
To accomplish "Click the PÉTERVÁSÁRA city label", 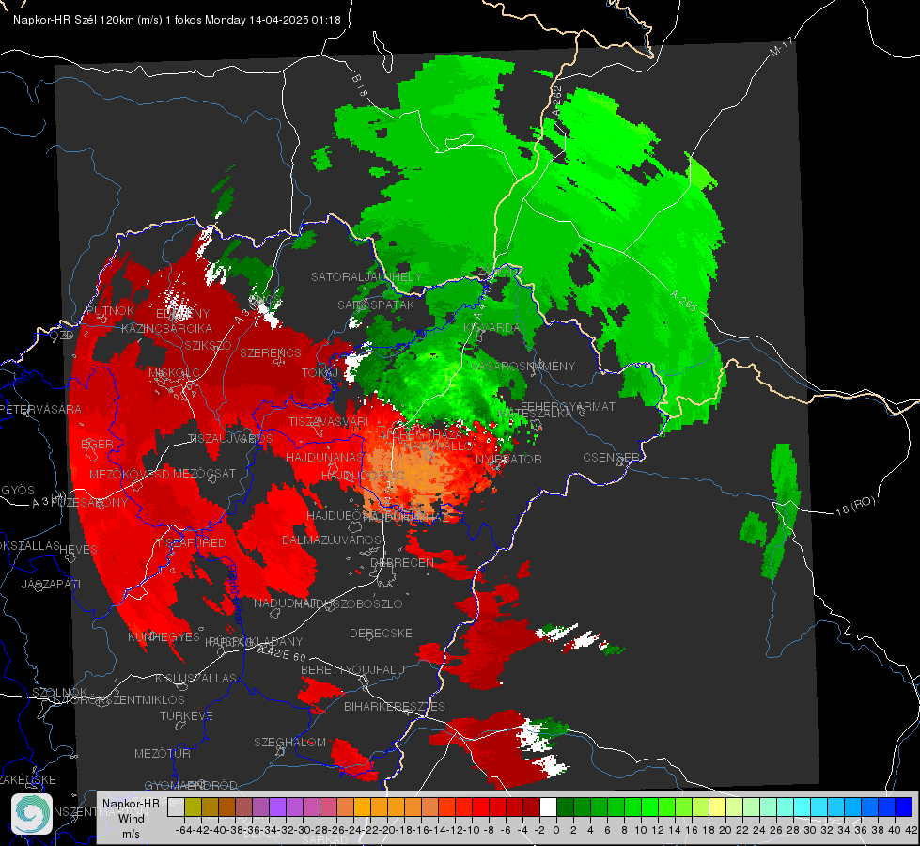I will point(41,409).
